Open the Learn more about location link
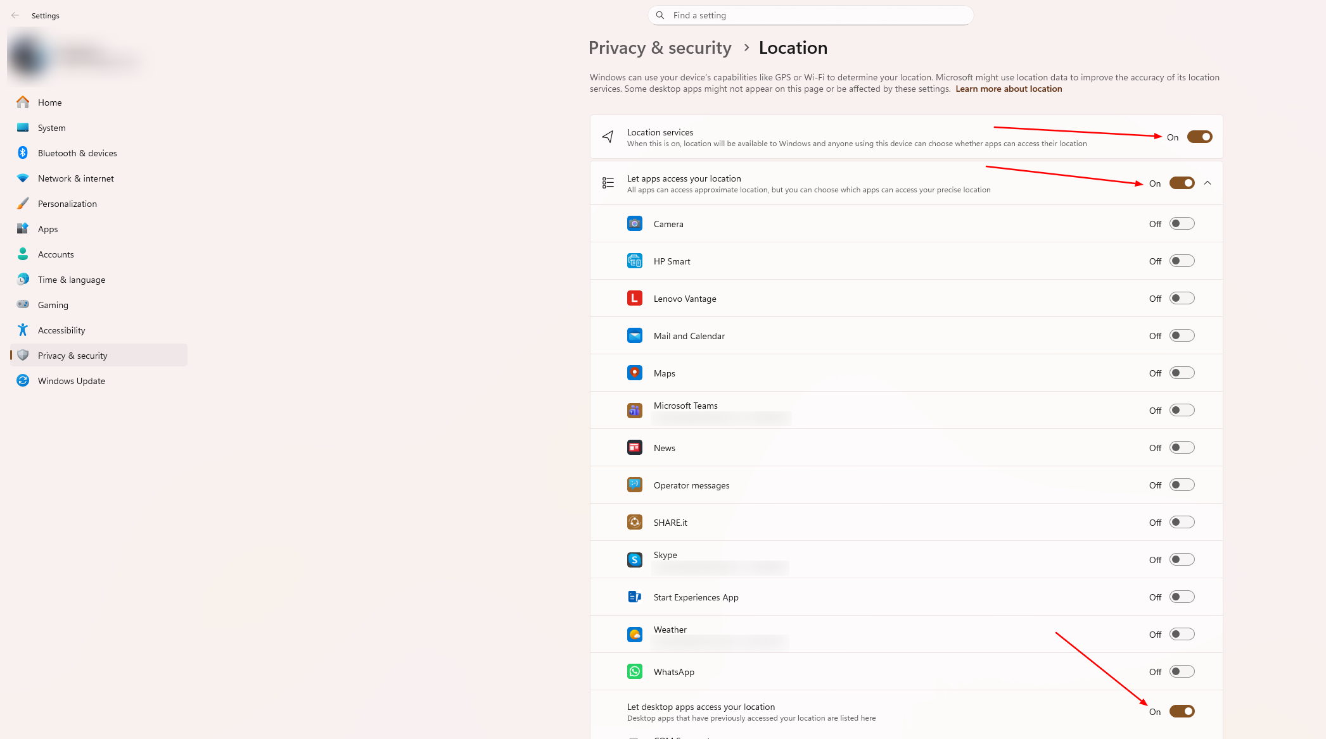The height and width of the screenshot is (739, 1326). 1009,89
